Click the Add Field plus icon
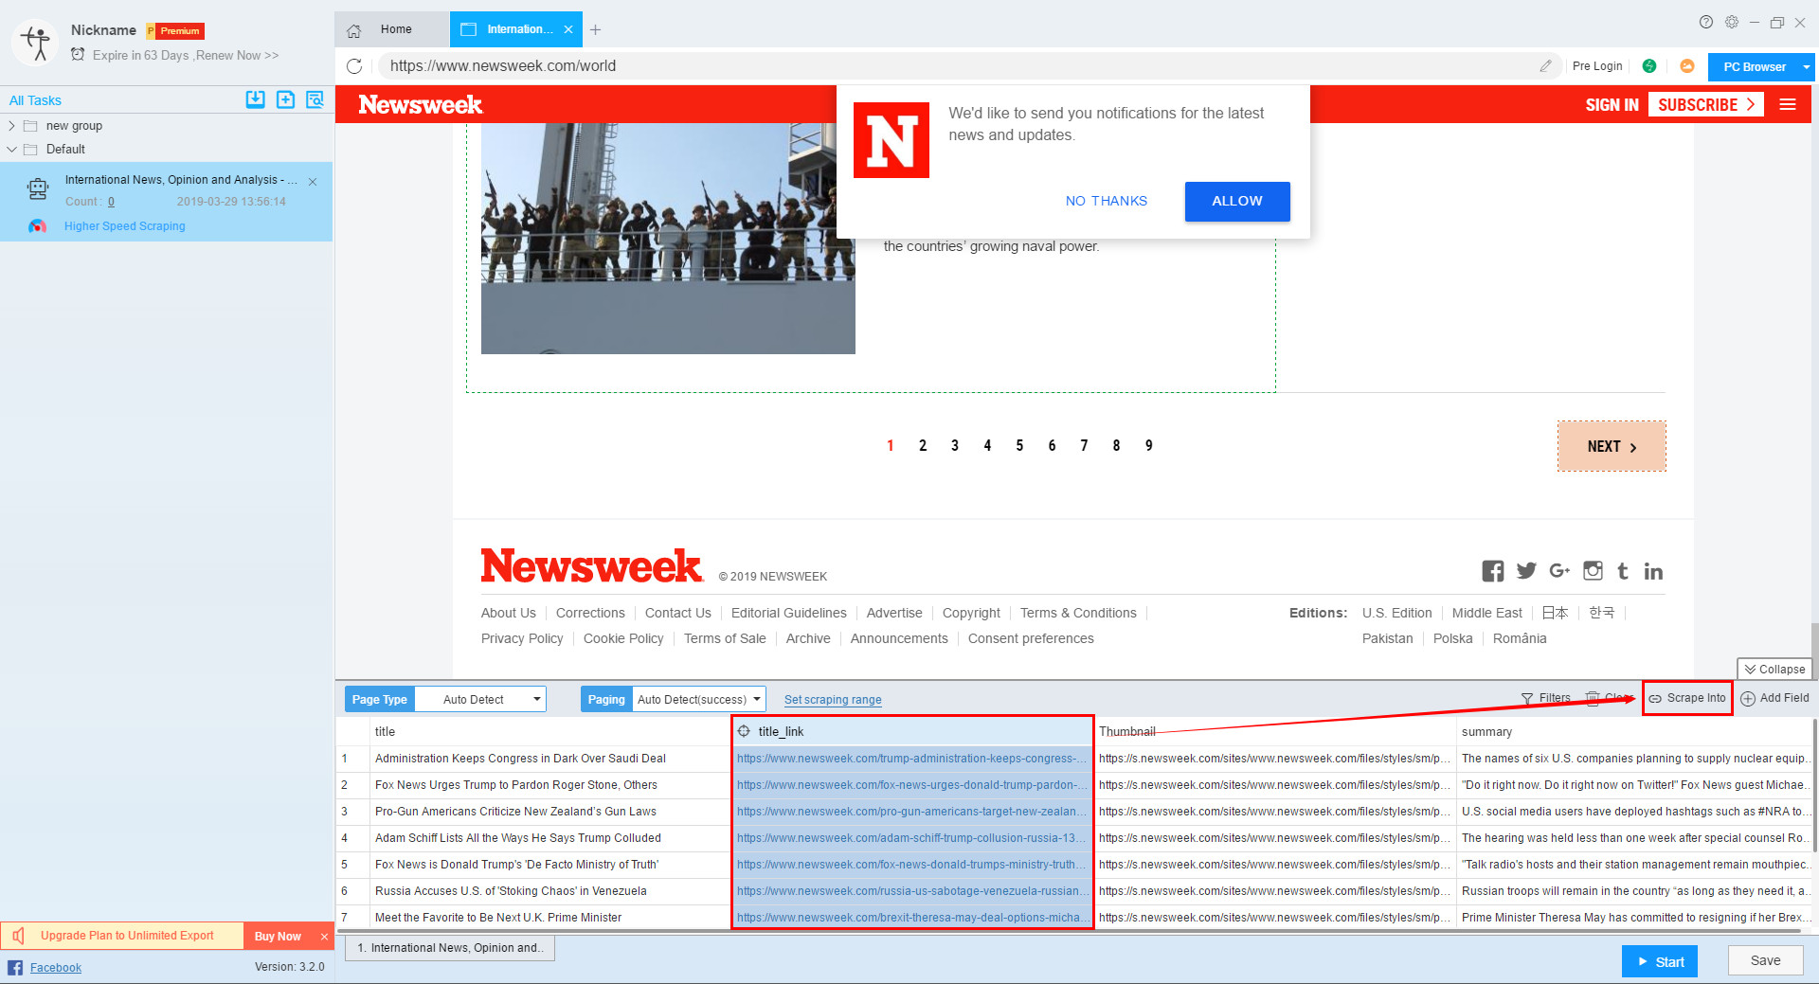The height and width of the screenshot is (984, 1819). (1748, 699)
